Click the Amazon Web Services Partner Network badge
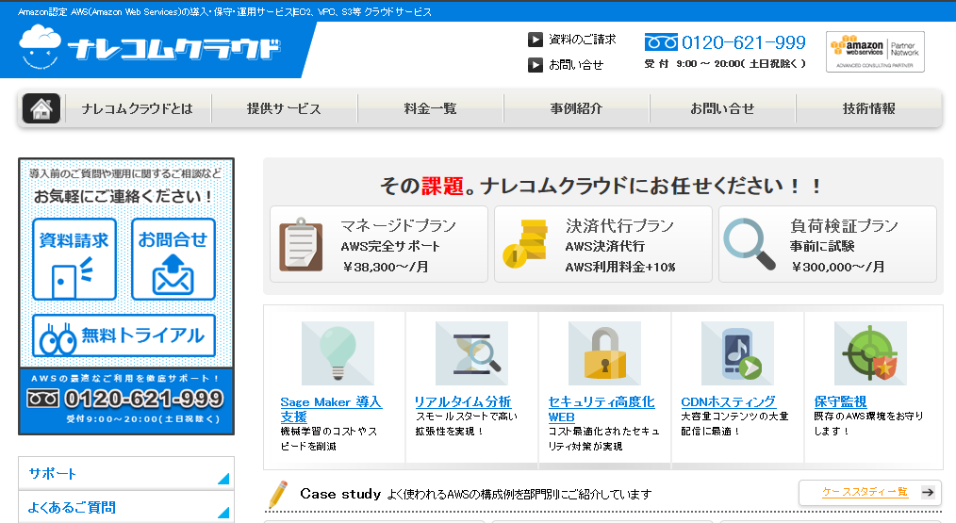 click(875, 52)
